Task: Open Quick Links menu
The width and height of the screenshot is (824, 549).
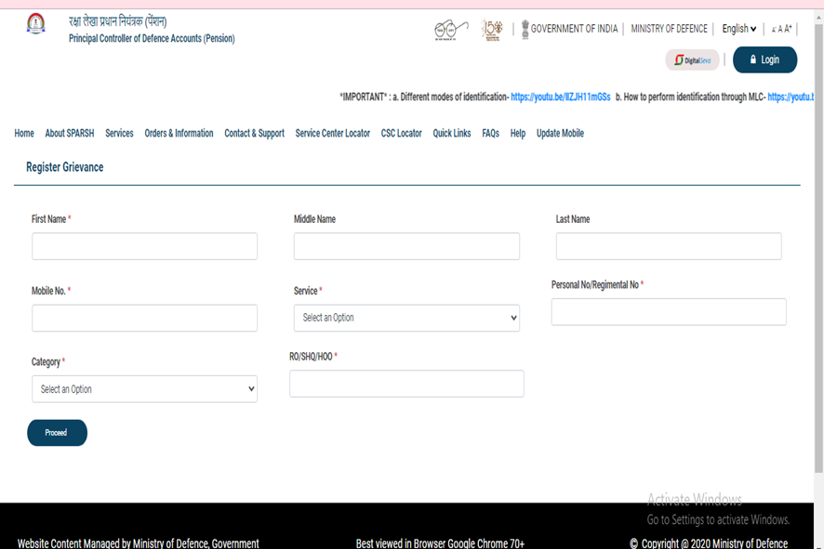Action: point(452,134)
